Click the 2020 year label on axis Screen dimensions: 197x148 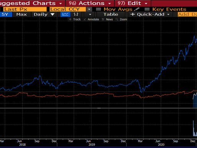[161, 145]
